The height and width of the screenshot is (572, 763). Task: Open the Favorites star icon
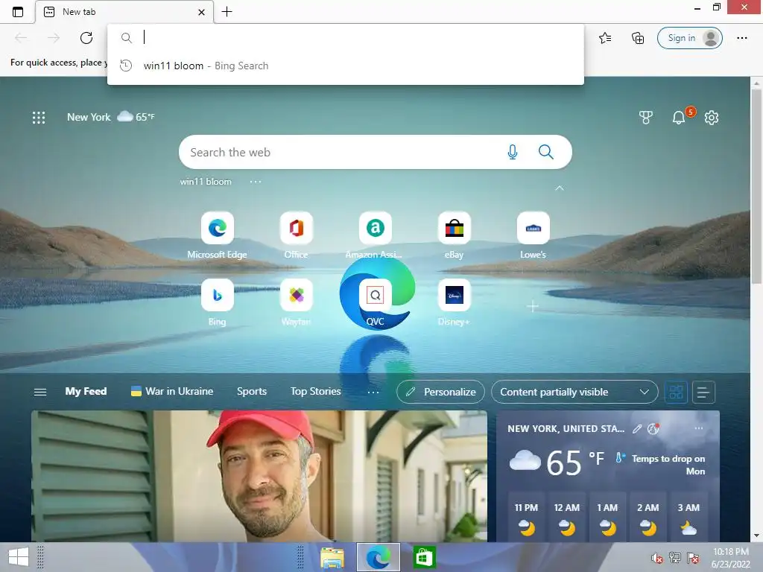605,38
